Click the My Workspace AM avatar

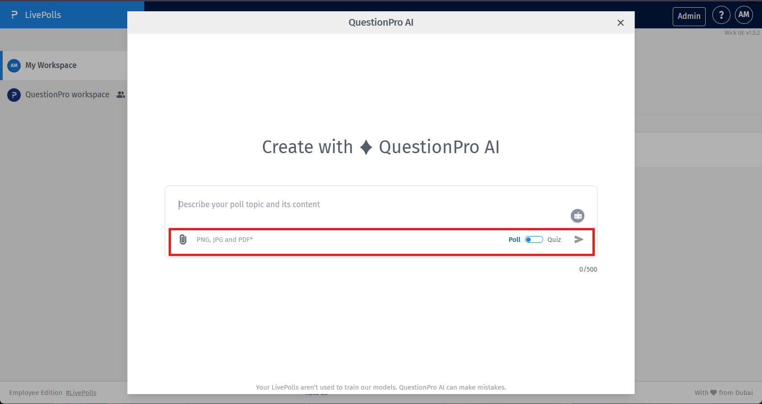[x=14, y=65]
